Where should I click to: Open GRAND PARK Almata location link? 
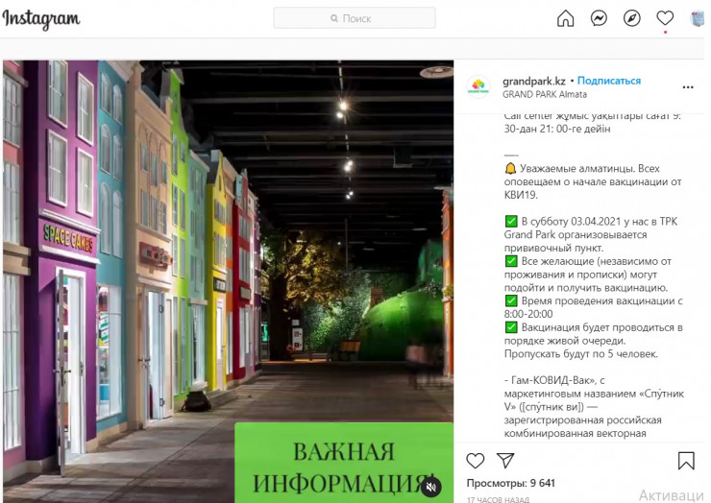coord(545,94)
